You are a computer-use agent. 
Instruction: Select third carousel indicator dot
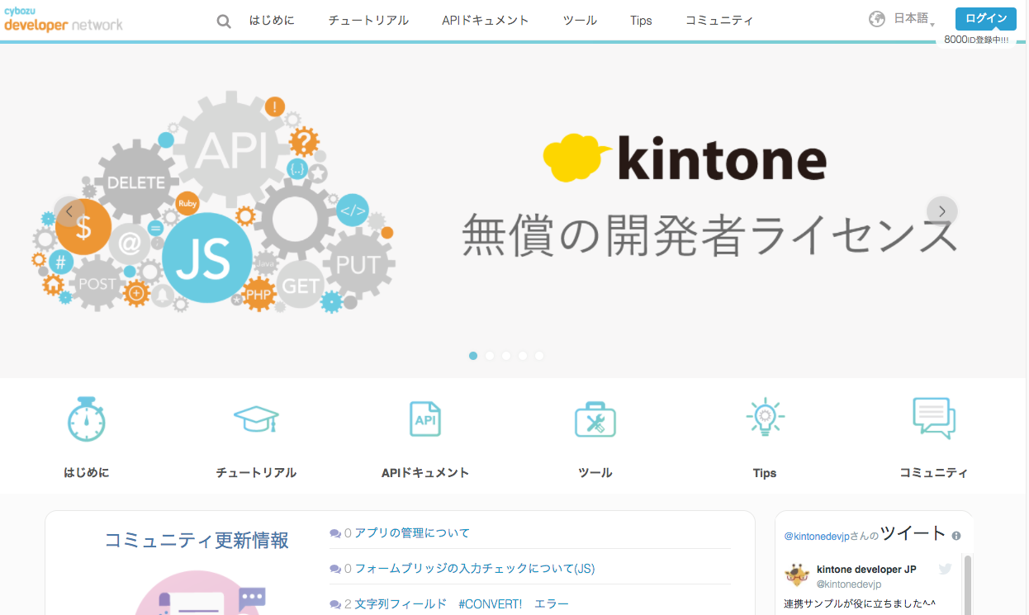click(x=506, y=356)
